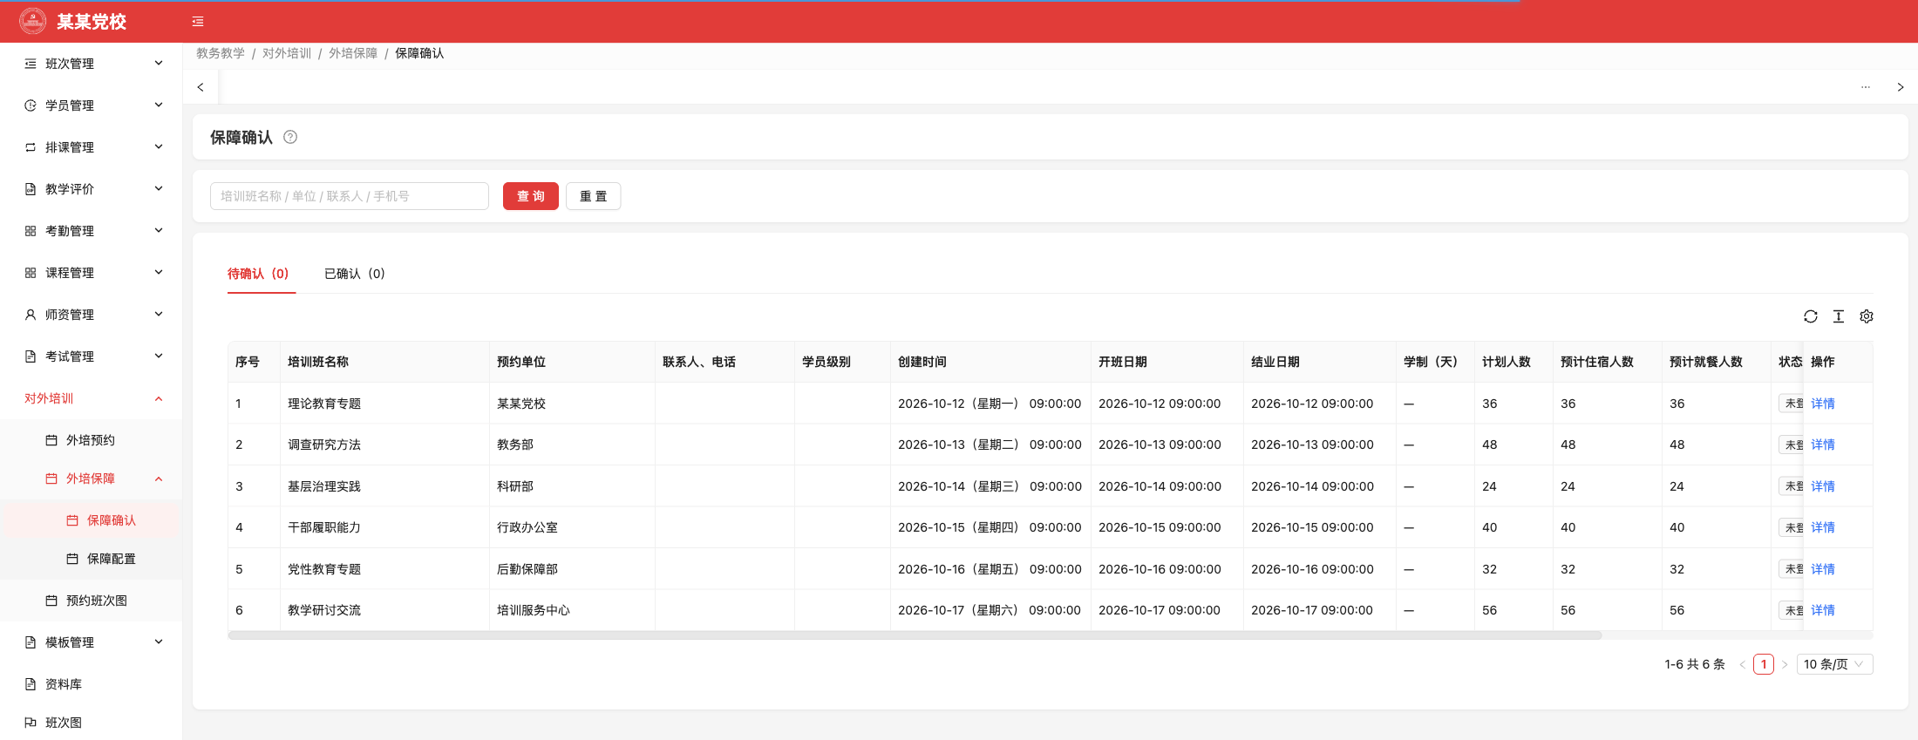Expand the 考勤管理 menu

92,231
